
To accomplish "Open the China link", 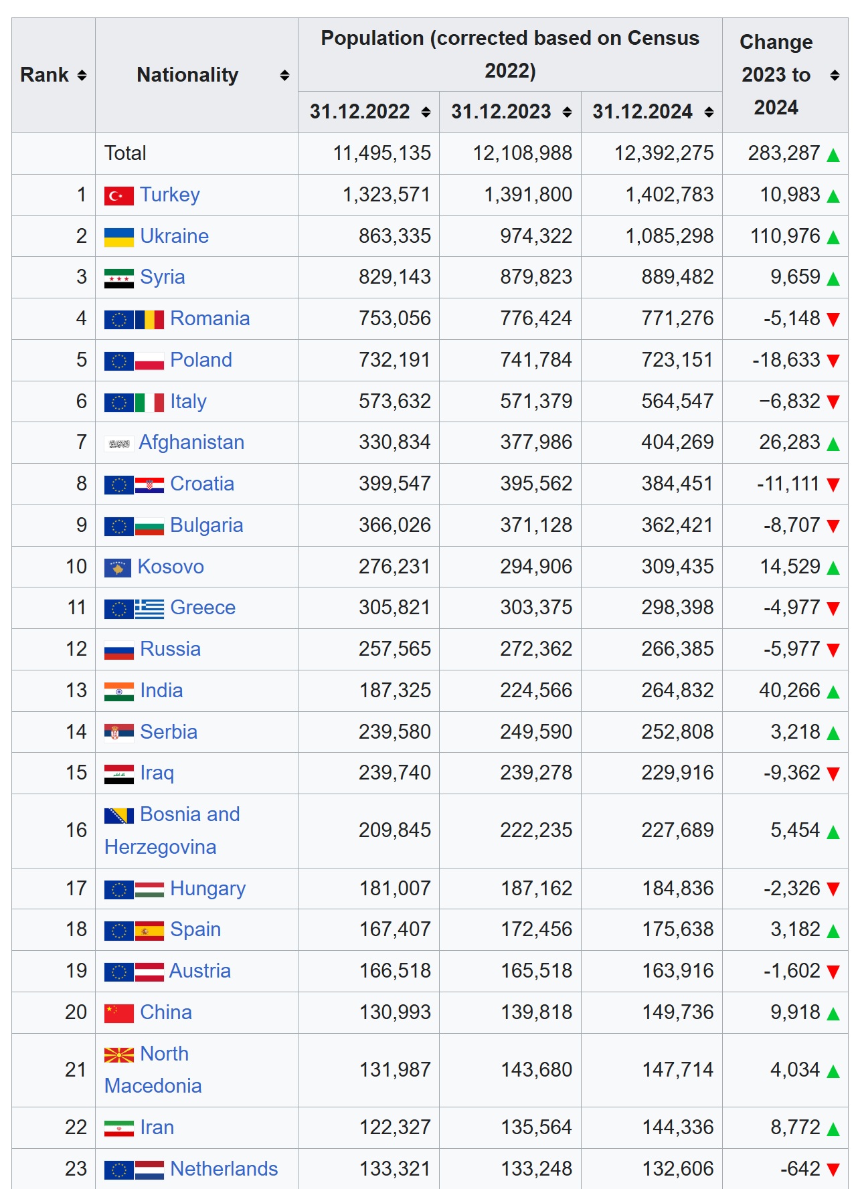I will (x=166, y=1012).
